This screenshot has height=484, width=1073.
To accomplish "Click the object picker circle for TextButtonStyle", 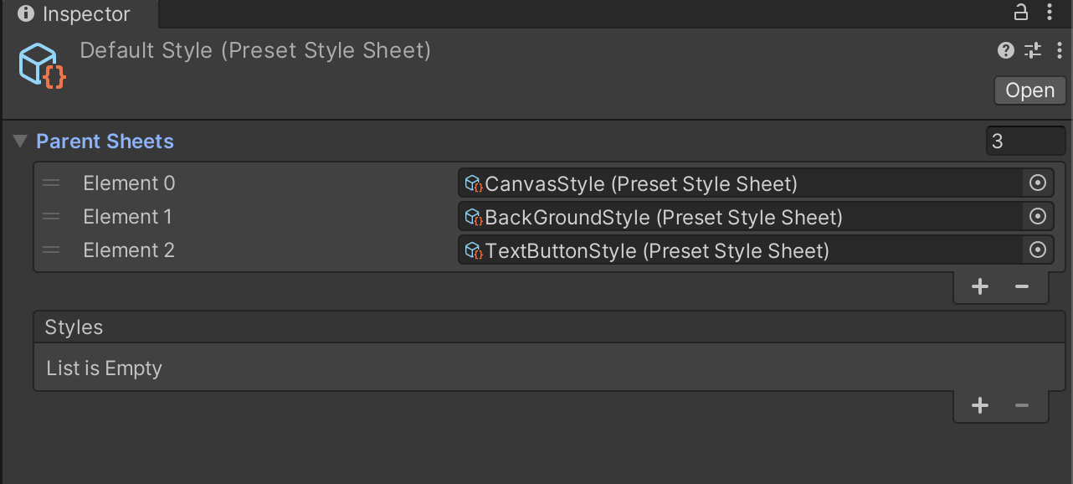I will [x=1037, y=250].
